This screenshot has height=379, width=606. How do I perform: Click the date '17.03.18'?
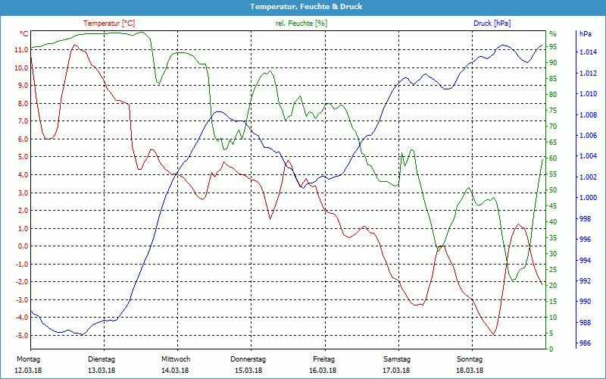396,371
